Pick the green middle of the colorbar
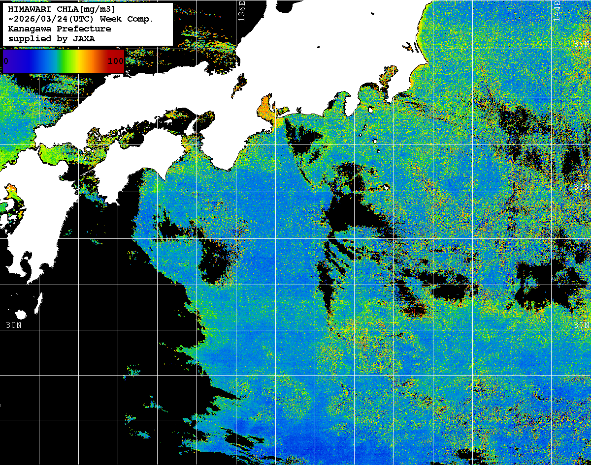Viewport: 591px width, 465px height. click(64, 61)
